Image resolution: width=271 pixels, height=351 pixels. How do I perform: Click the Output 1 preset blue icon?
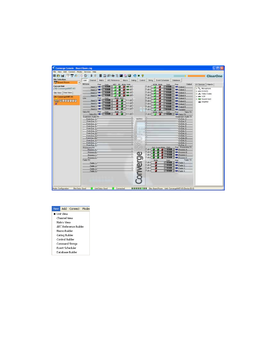[x=177, y=87]
